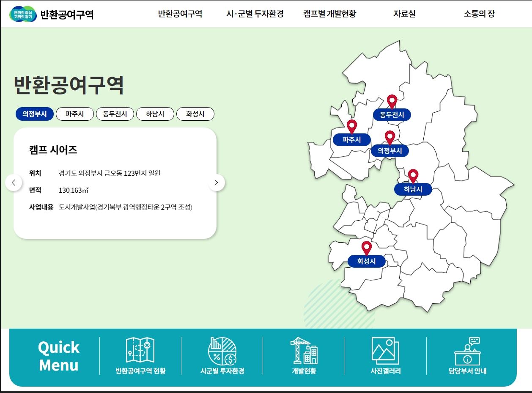Click the 시군별 투자환경 quick link
The image size is (532, 393).
pyautogui.click(x=222, y=371)
